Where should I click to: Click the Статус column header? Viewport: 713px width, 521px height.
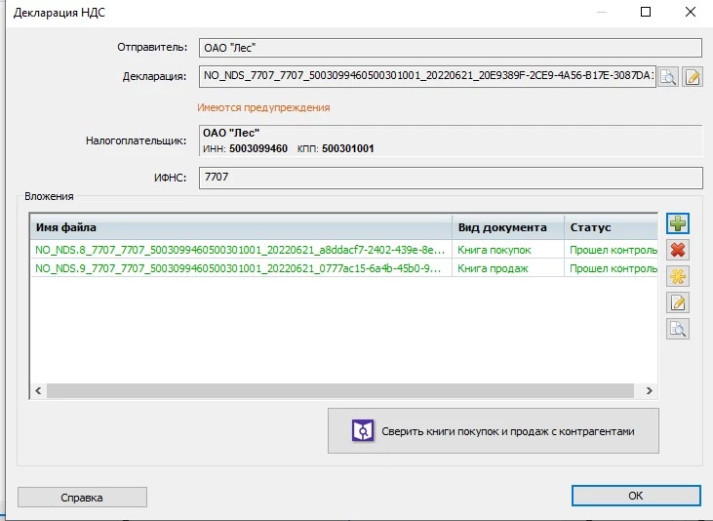611,227
